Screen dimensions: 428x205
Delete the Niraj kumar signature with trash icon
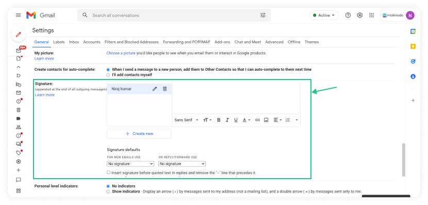tap(165, 89)
